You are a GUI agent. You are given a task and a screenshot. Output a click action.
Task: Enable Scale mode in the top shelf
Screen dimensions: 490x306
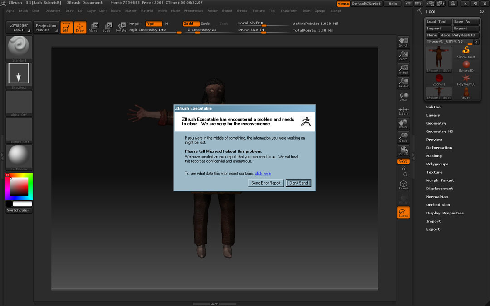(x=107, y=27)
